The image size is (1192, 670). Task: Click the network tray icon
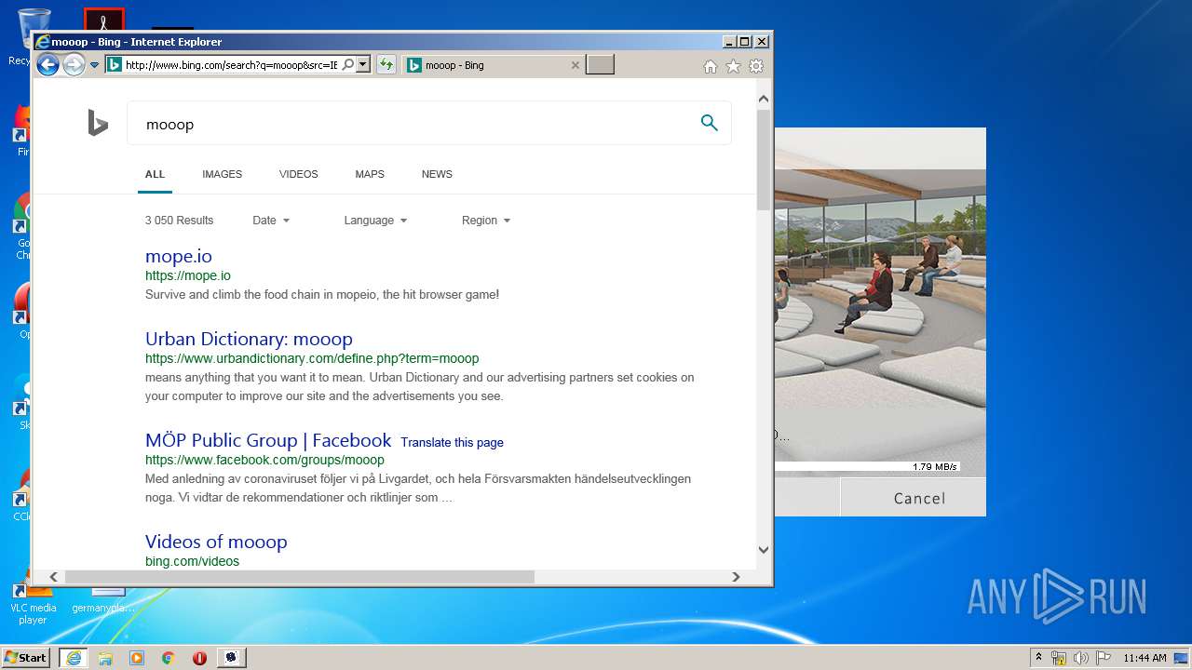tap(1059, 658)
